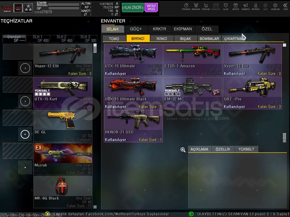290x217 pixels.
Task: Open the Klan Zinciri button
Action: tap(133, 8)
